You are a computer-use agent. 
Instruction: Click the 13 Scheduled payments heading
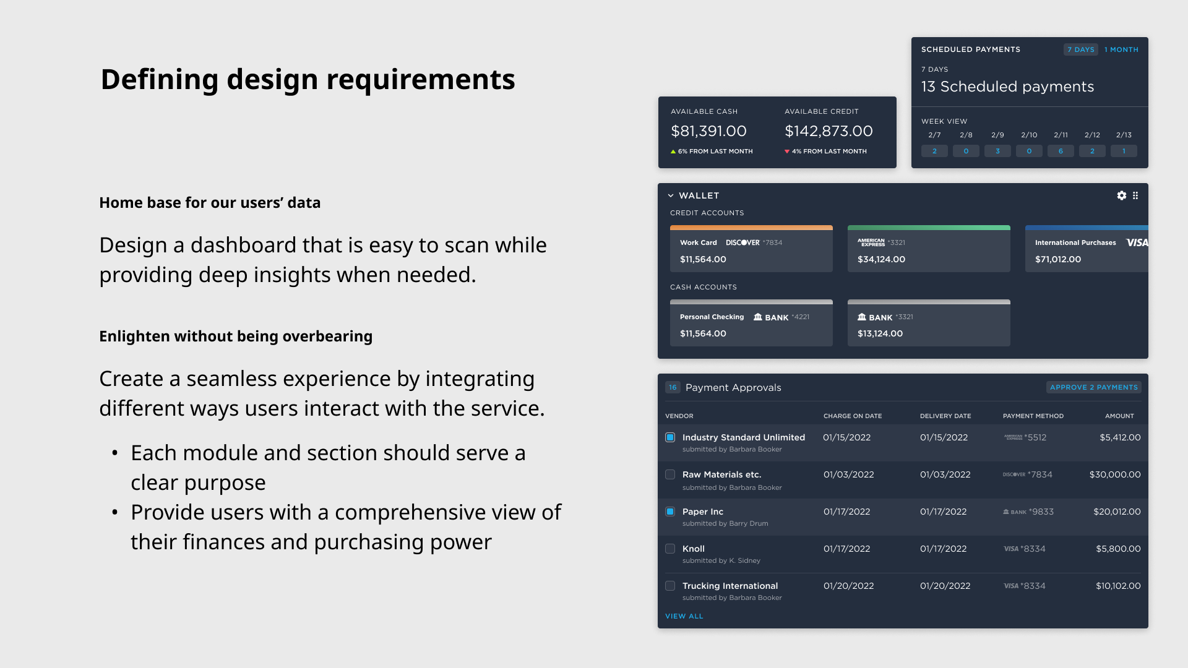[x=1007, y=87]
